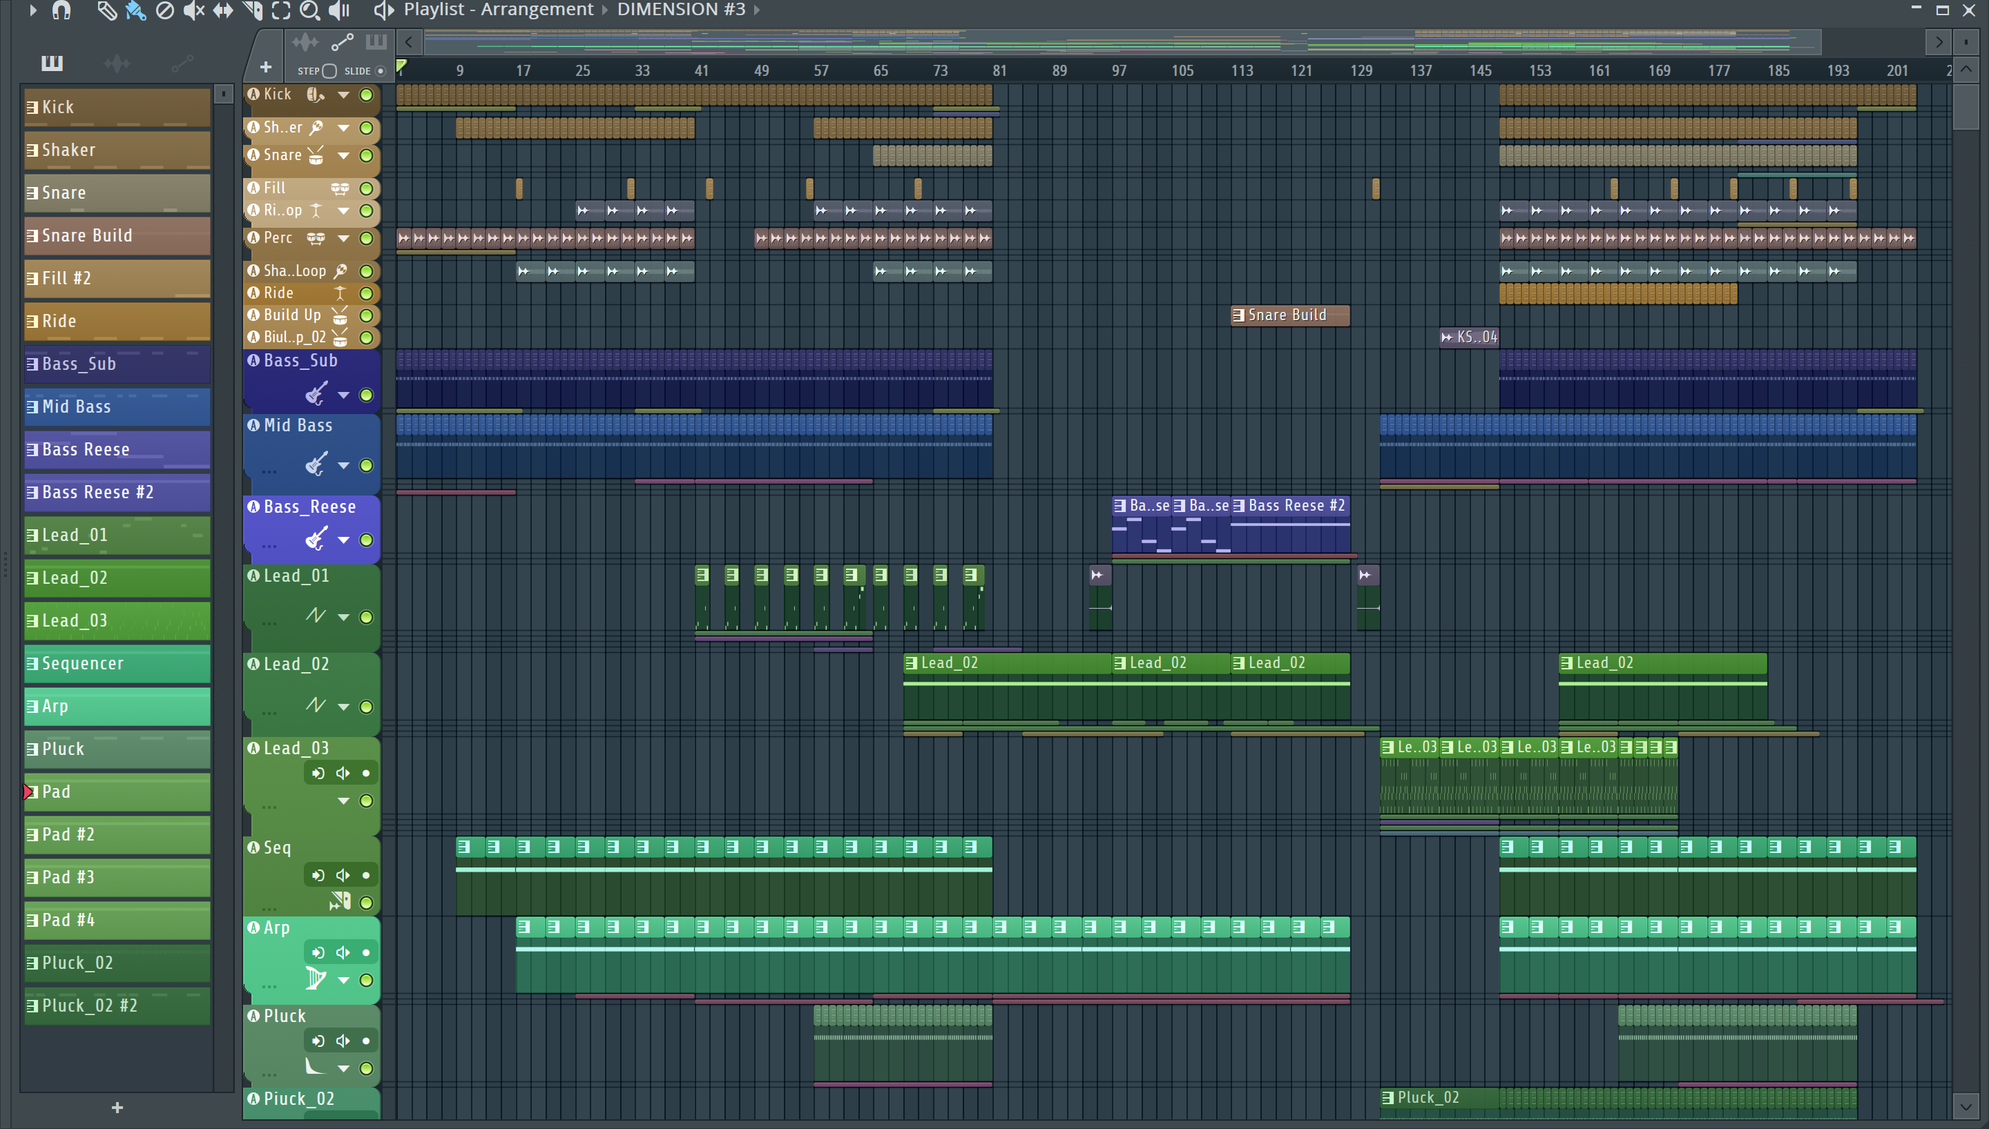Select the Delete tool
The image size is (1989, 1129).
coord(164,10)
